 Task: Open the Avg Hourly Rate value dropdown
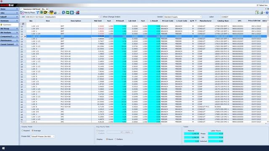[121, 132]
